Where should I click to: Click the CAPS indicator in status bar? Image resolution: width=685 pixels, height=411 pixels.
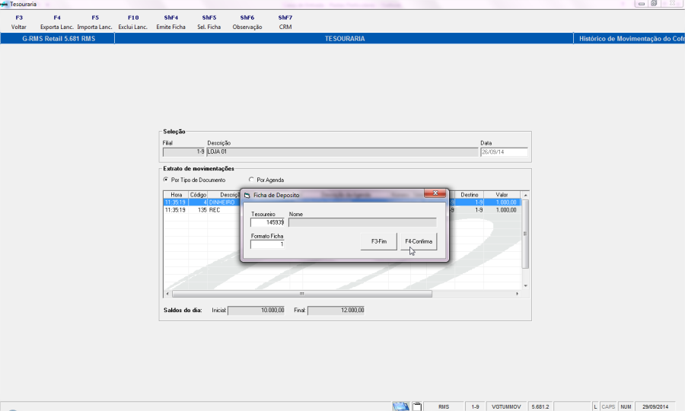(x=608, y=406)
